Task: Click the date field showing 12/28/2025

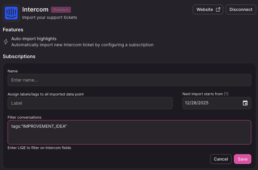Action: click(x=217, y=103)
